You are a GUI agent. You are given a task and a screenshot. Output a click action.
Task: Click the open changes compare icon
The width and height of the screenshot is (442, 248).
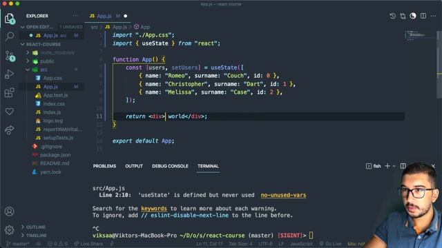point(403,16)
